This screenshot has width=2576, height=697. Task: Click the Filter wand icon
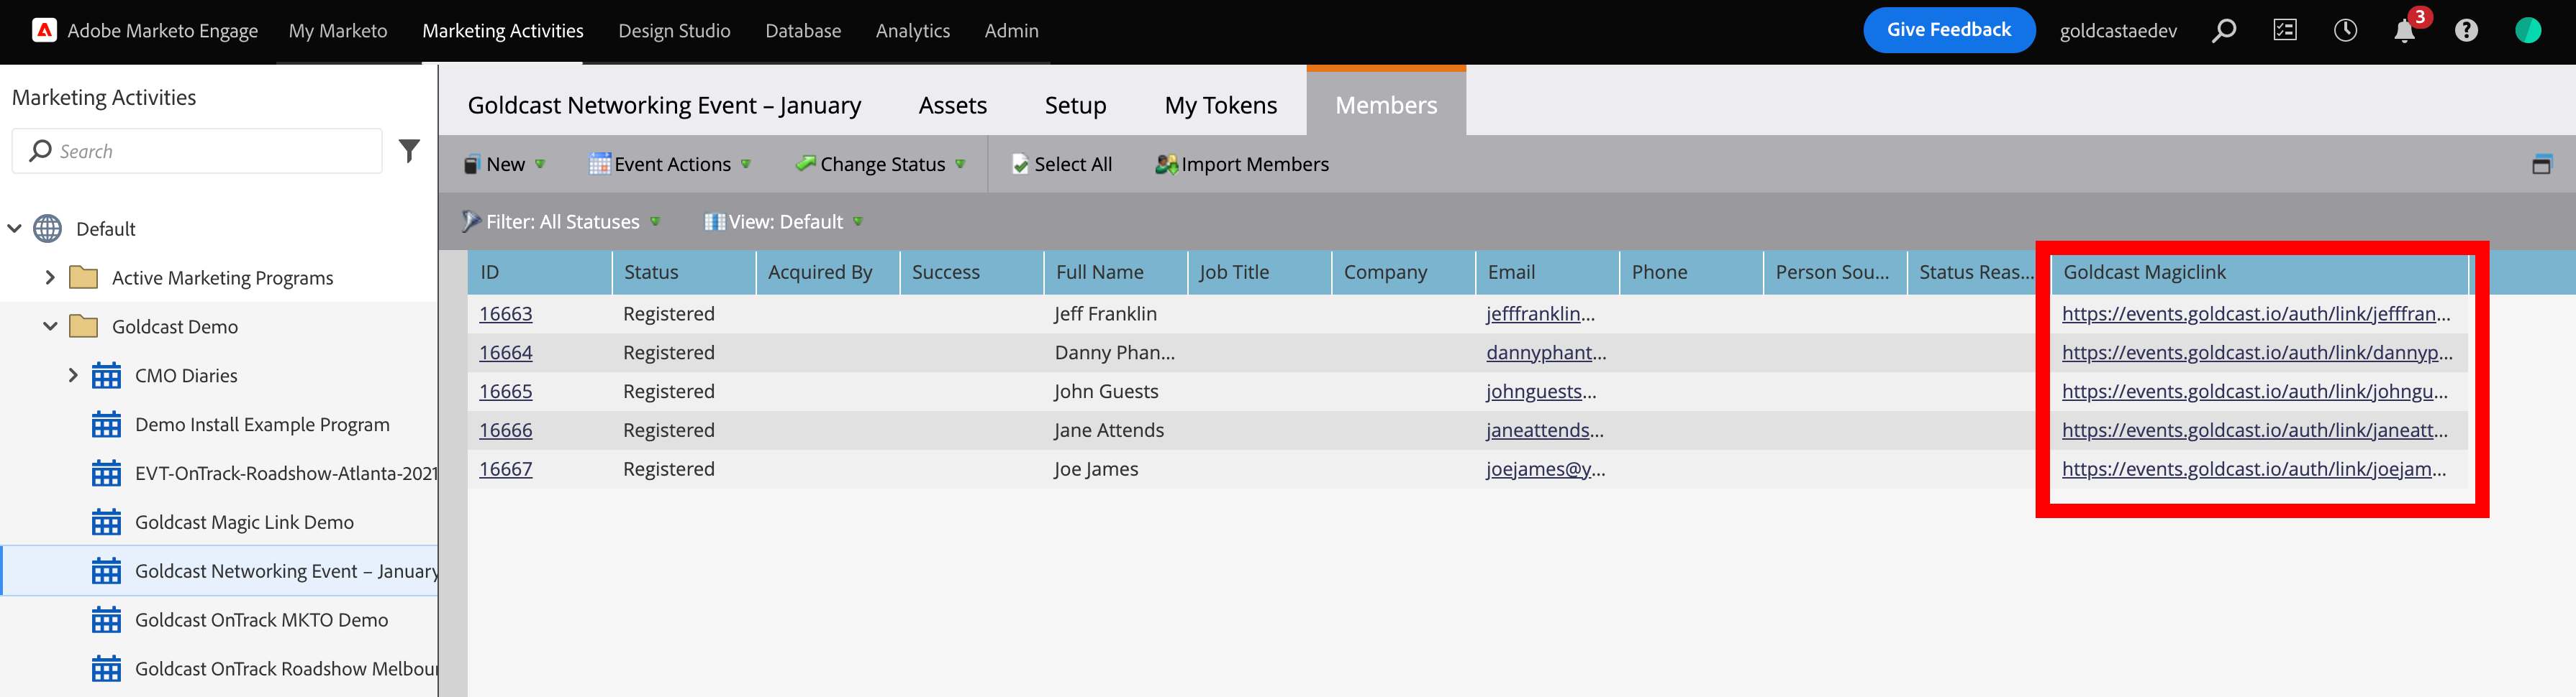[x=471, y=222]
